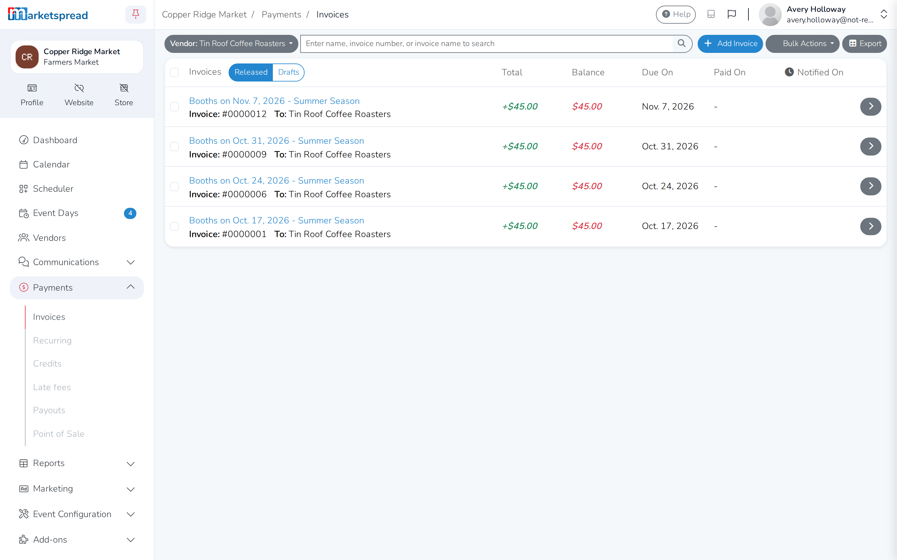Click Copper Ridge Market breadcrumb
The height and width of the screenshot is (560, 897).
coord(204,14)
